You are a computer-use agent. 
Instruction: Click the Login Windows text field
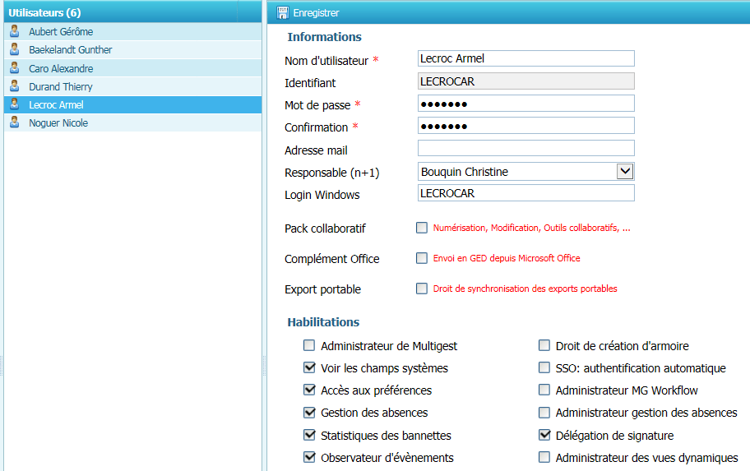[x=526, y=193]
